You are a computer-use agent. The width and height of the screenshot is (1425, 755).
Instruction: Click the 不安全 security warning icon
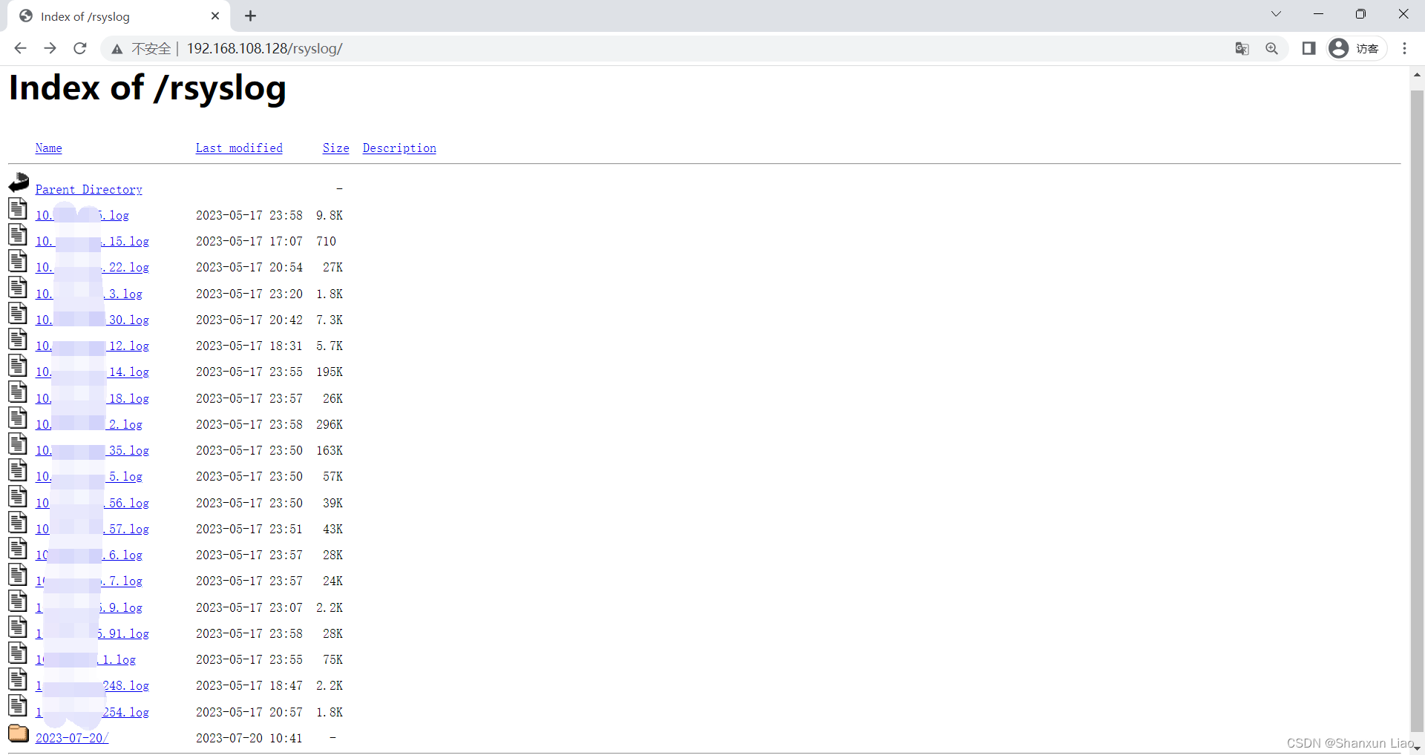[x=117, y=48]
